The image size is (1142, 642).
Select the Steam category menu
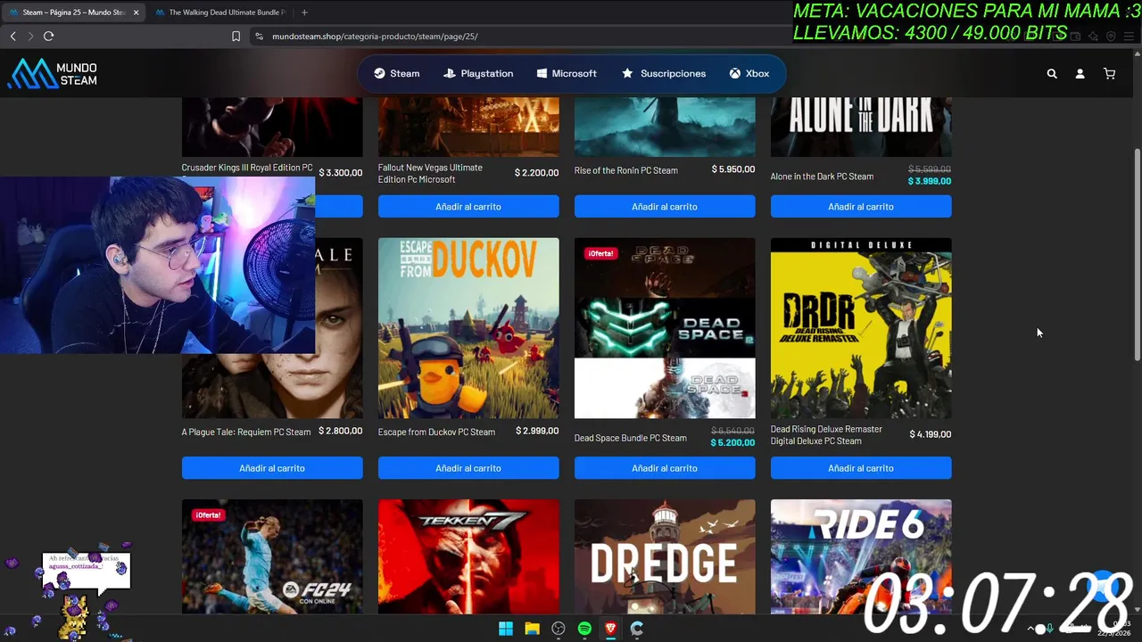point(396,74)
